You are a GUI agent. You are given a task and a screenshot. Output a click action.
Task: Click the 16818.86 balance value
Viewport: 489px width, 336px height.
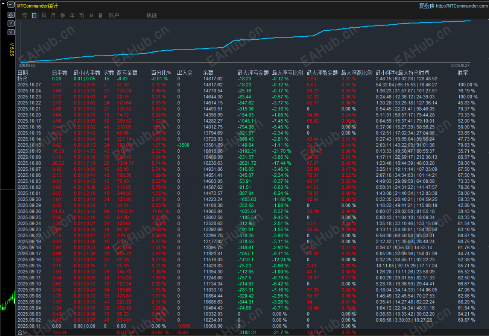(x=213, y=151)
